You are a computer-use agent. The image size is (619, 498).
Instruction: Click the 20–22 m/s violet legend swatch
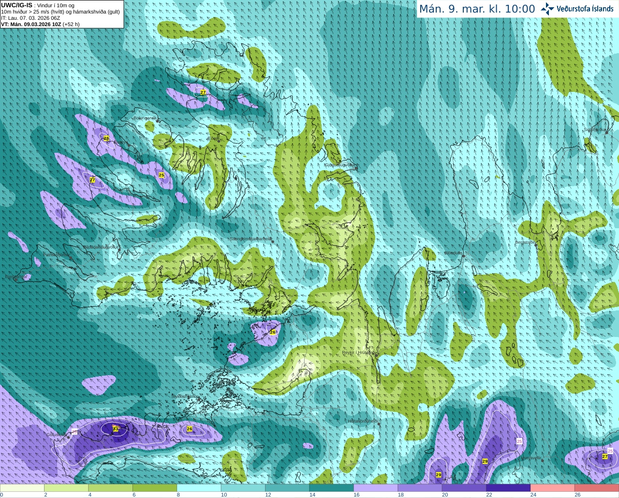[x=464, y=488]
